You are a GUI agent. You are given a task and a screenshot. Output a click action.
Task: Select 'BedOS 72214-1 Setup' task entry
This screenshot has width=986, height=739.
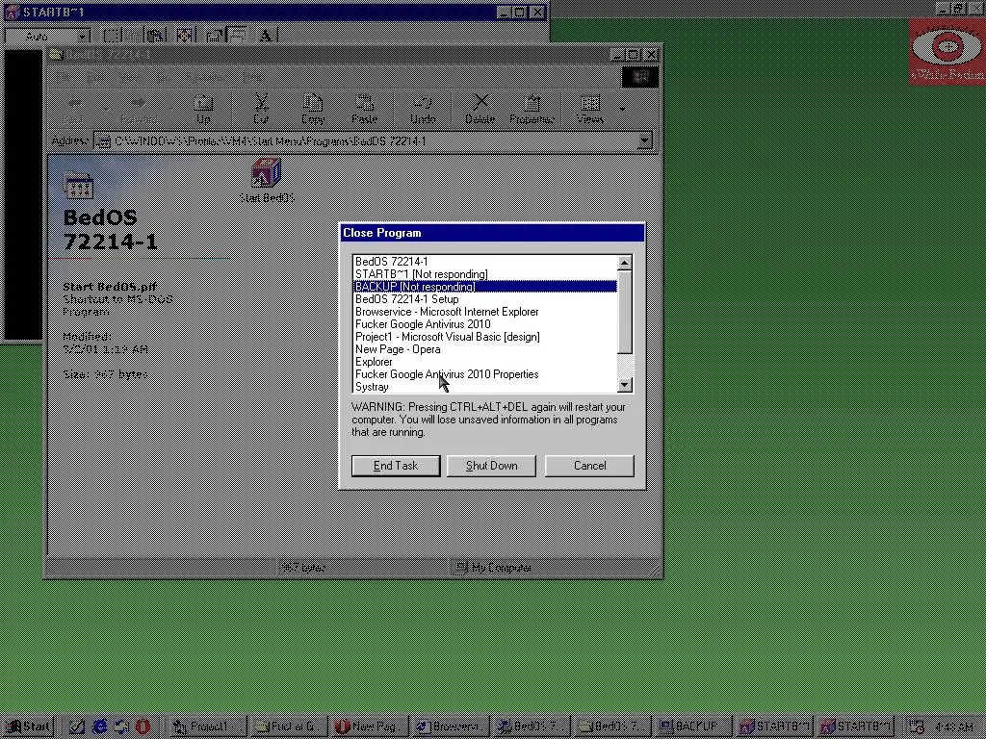point(485,299)
